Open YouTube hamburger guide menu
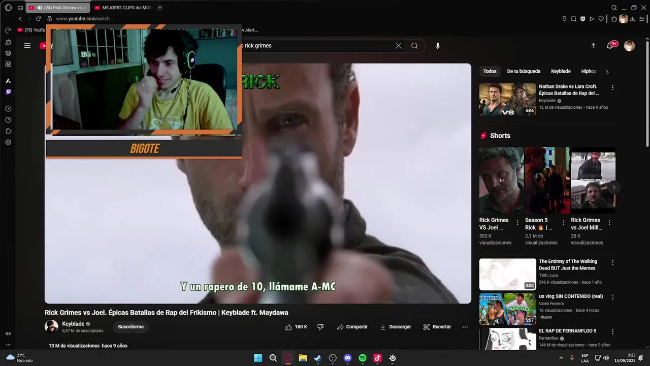650x366 pixels. click(27, 46)
